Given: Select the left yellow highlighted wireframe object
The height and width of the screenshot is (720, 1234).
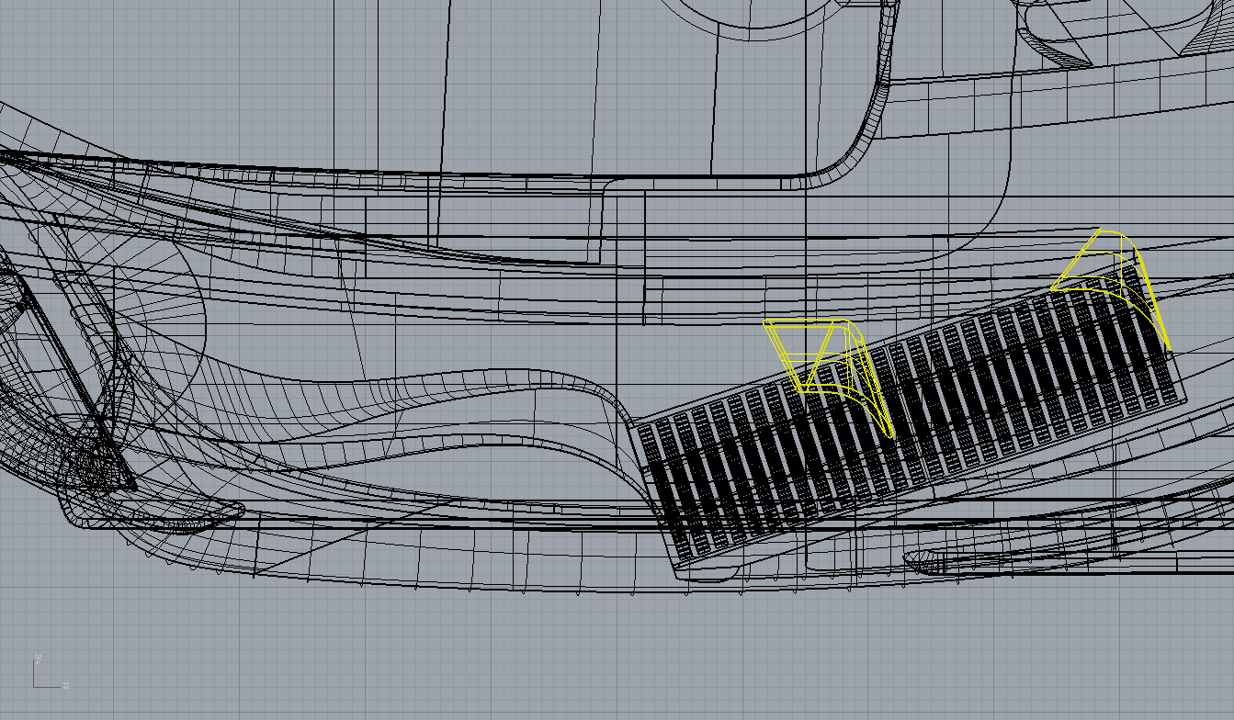Looking at the screenshot, I should [x=830, y=377].
